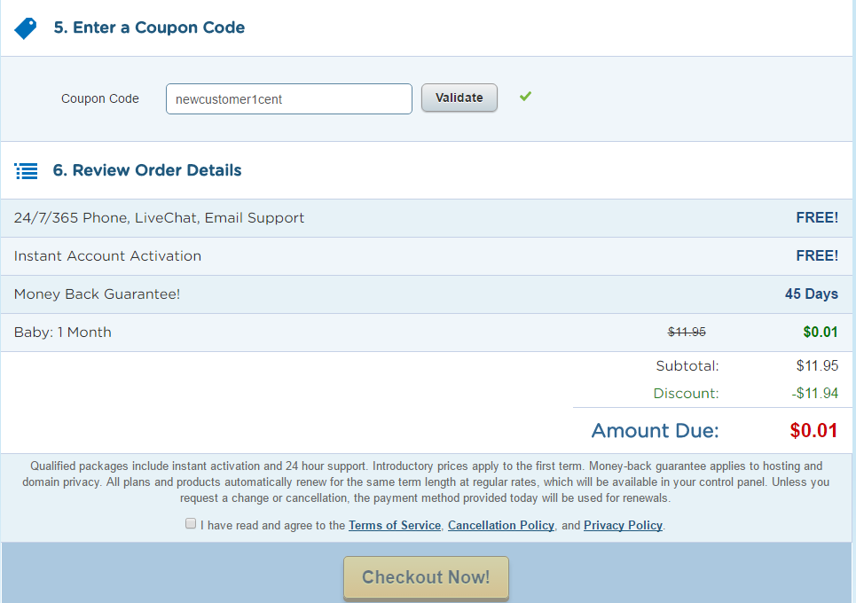Tick the terms agreement checkbox
This screenshot has height=603, width=856.
(191, 524)
